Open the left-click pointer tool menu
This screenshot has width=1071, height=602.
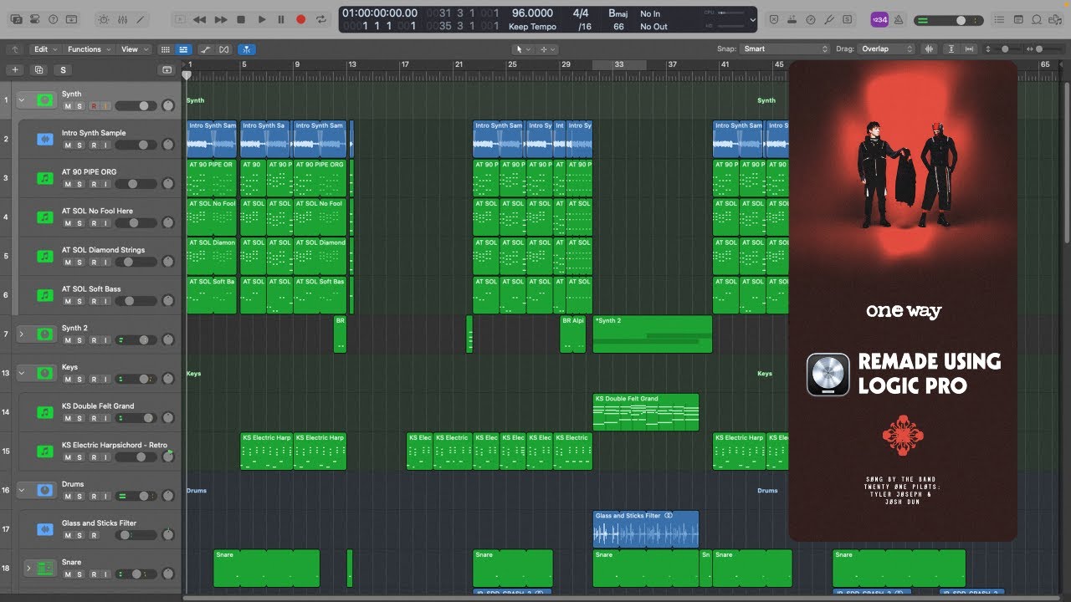[x=524, y=49]
